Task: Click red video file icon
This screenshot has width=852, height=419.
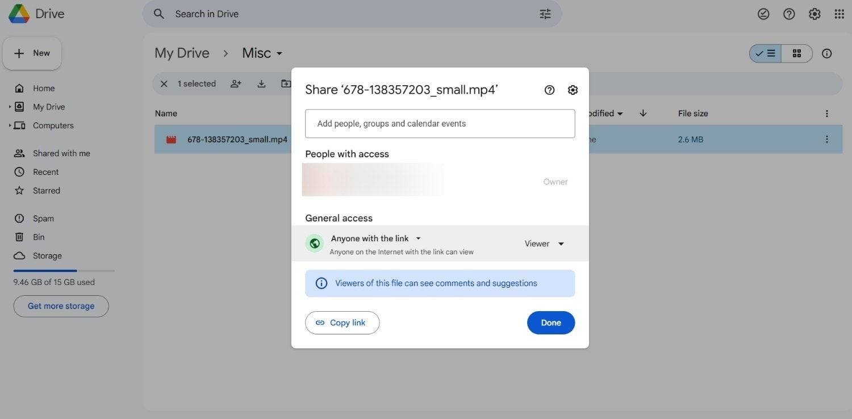Action: point(171,140)
